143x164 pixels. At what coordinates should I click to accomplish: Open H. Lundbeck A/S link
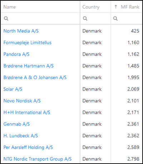coord(21,136)
